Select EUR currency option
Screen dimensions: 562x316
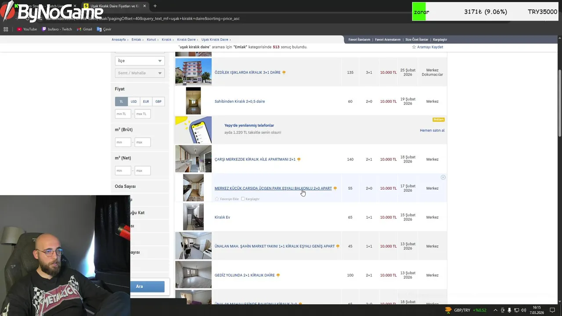click(x=146, y=101)
